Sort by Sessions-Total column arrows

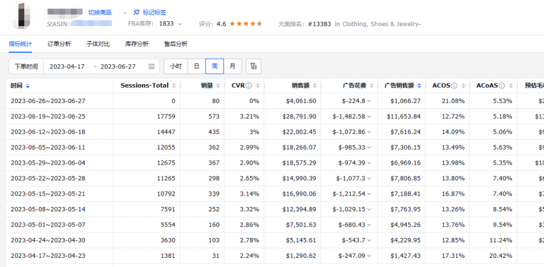tap(174, 86)
